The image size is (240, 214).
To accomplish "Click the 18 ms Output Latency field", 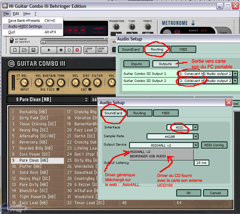I will 201,163.
